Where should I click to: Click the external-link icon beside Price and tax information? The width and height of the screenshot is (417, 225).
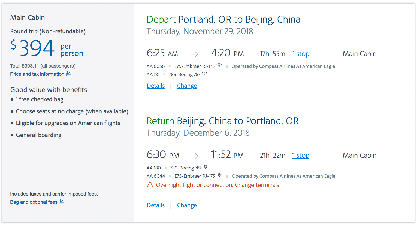point(69,74)
